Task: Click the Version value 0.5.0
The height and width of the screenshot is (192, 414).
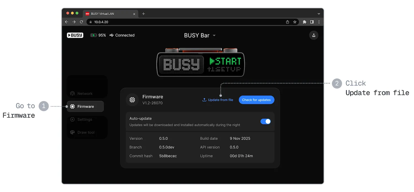Action: [x=163, y=138]
